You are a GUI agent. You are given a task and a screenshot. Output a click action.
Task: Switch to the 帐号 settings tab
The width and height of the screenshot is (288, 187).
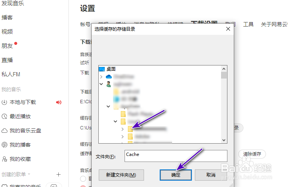click(85, 24)
